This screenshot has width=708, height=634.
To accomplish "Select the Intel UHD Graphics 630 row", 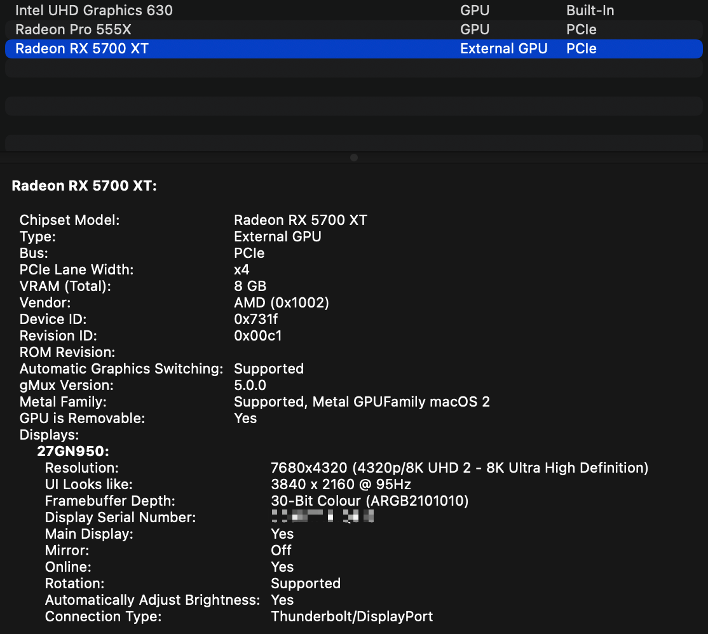I will 353,10.
